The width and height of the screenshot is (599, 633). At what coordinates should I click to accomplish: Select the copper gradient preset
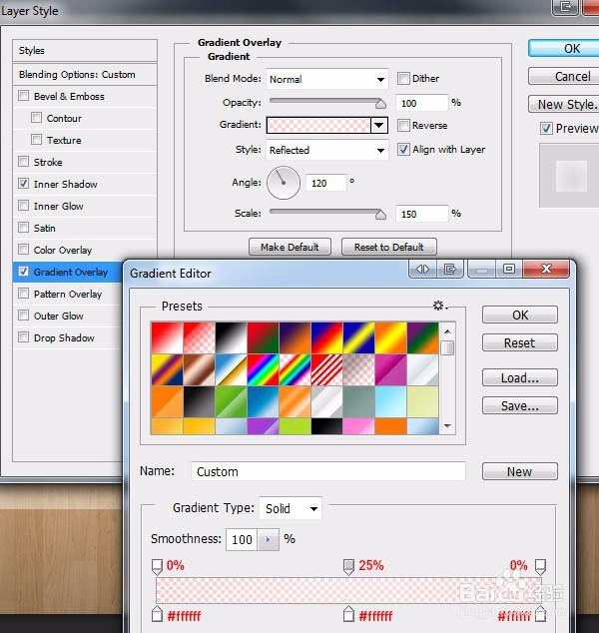point(199,369)
